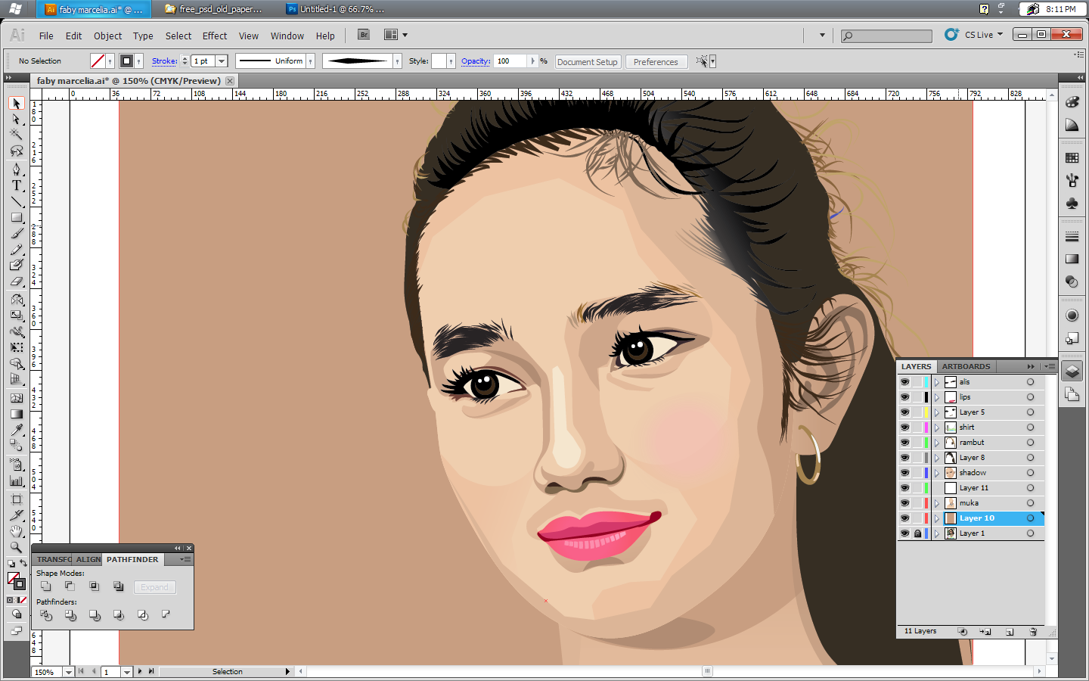Select the Line Segment tool

[17, 201]
